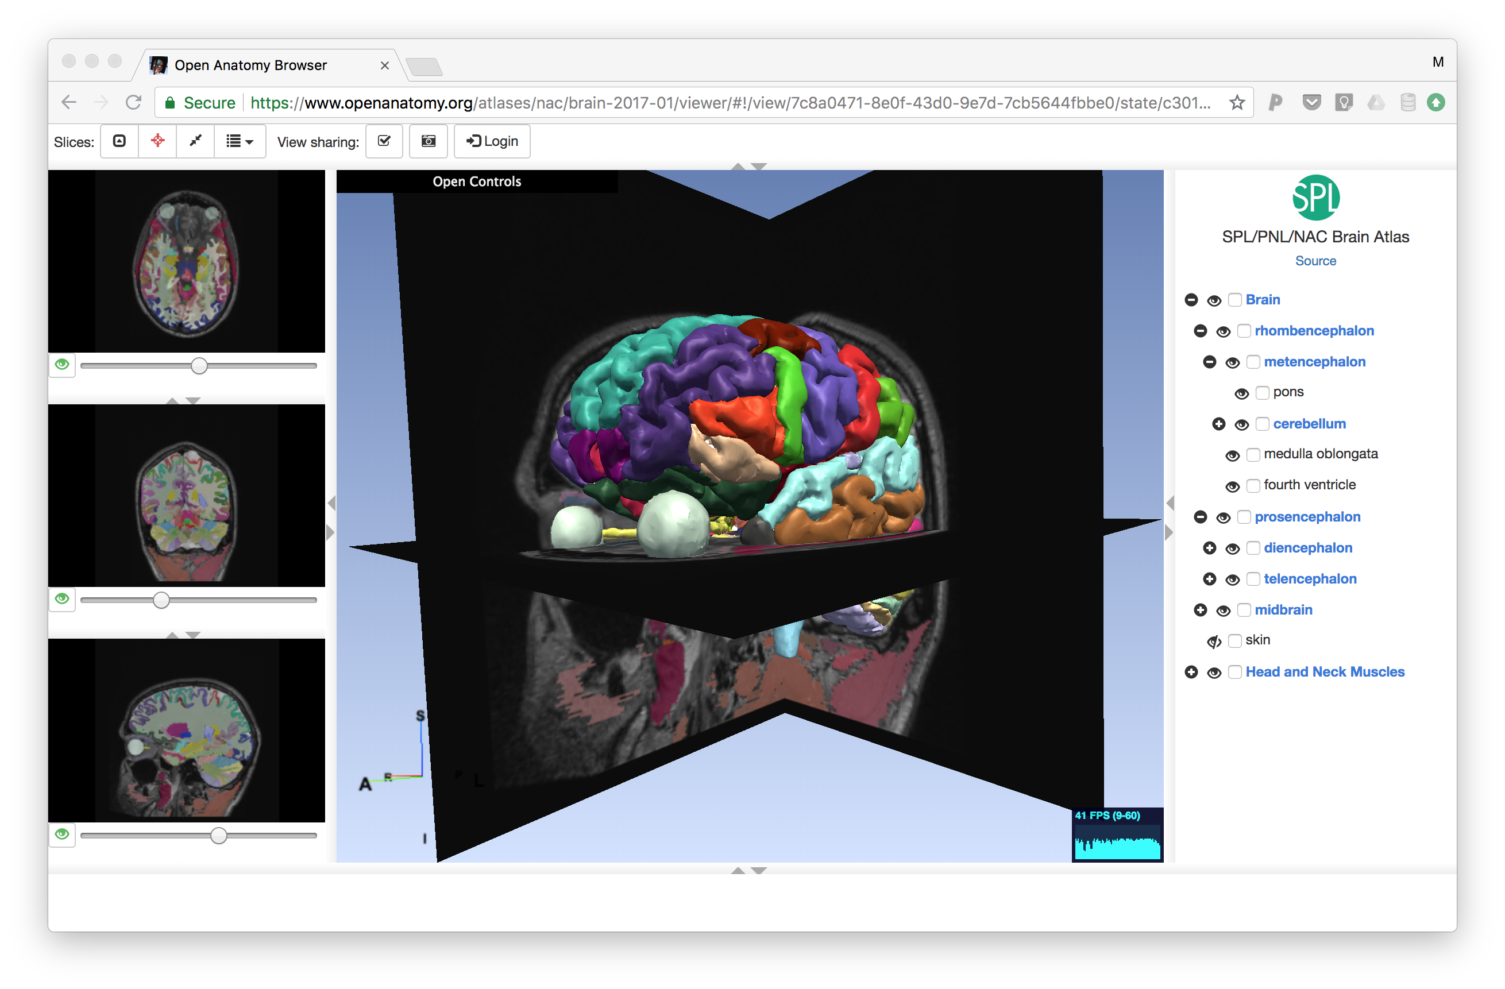
Task: Click the Source link under SPL/PNL/NAC
Action: pyautogui.click(x=1314, y=261)
